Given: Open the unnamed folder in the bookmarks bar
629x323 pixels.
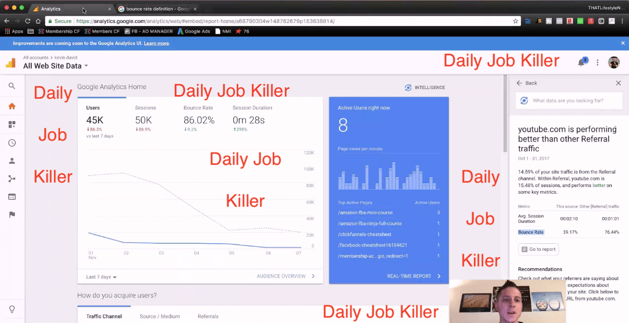Looking at the screenshot, I should click(31, 31).
